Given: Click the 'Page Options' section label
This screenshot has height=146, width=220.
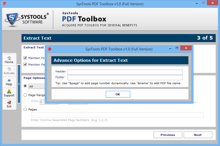Looking at the screenshot, I should click(34, 78).
